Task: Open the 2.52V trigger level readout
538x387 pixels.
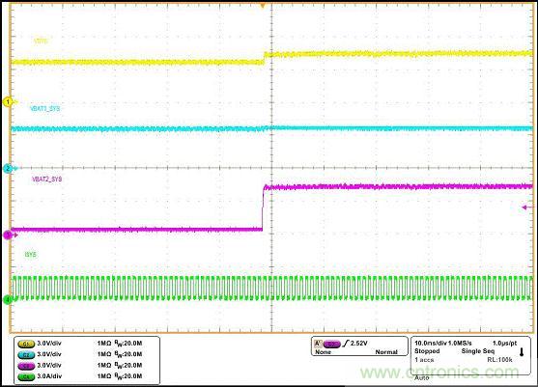Action: pyautogui.click(x=359, y=344)
